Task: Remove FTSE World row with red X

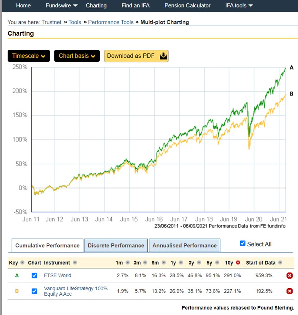Action: point(290,275)
